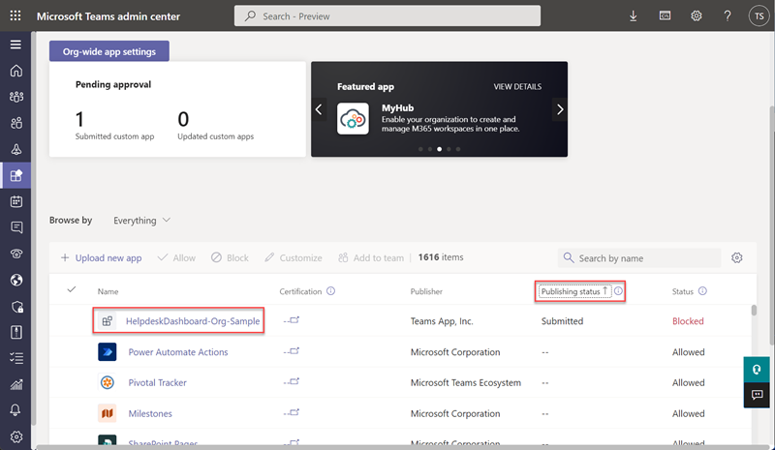Open Teams apps section in the sidebar

16,175
